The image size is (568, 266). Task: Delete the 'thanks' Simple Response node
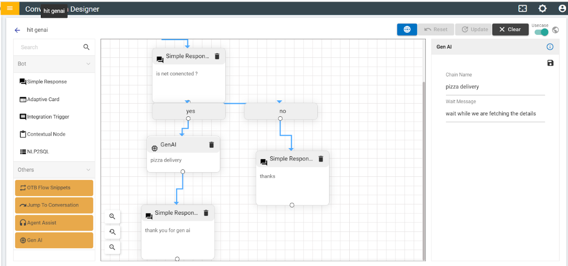point(321,159)
